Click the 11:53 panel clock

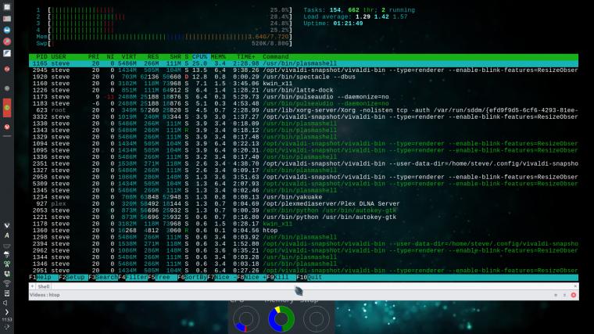pyautogui.click(x=7, y=320)
